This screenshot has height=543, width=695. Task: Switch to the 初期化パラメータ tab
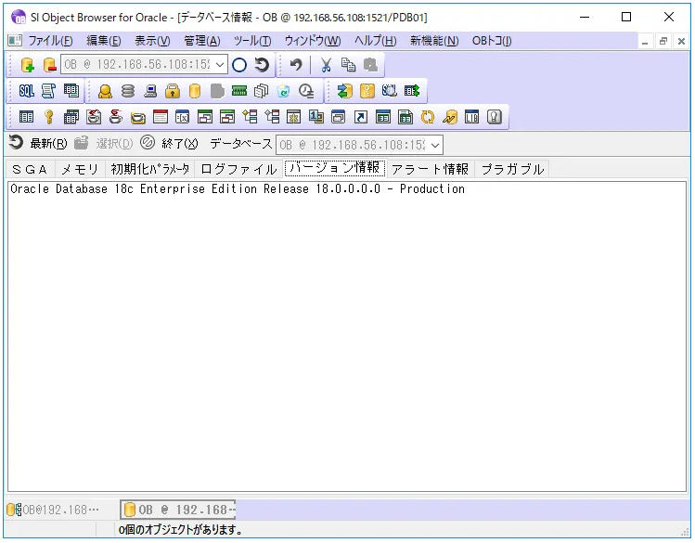pyautogui.click(x=149, y=169)
